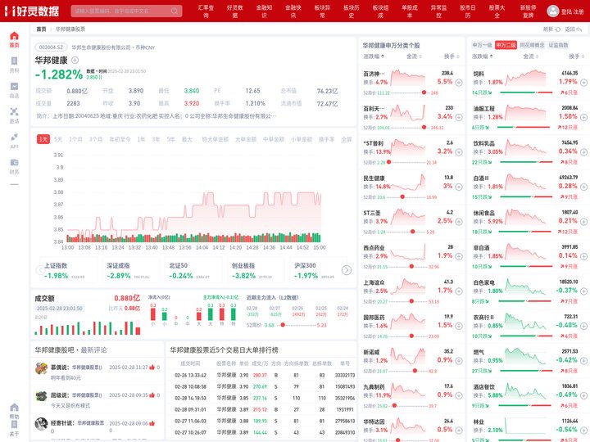590x442 pixels.
Task: Add the 5.5% stock with plus icon
Action: click(x=459, y=83)
